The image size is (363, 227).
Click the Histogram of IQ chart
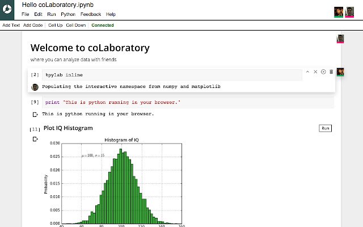click(x=115, y=182)
